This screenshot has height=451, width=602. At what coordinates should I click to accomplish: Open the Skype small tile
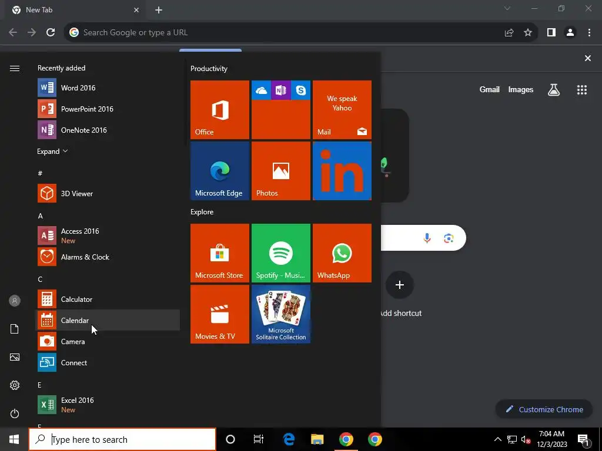[x=300, y=90]
